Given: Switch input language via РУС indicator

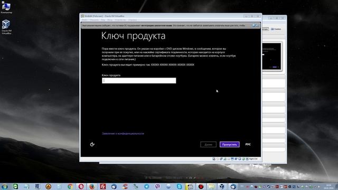Looking at the screenshot, I should pyautogui.click(x=248, y=144).
